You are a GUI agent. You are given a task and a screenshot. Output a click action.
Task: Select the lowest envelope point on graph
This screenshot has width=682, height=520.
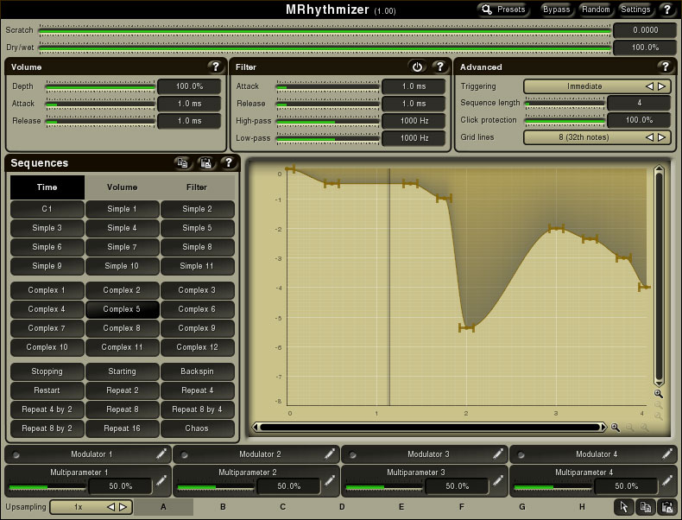(x=466, y=327)
